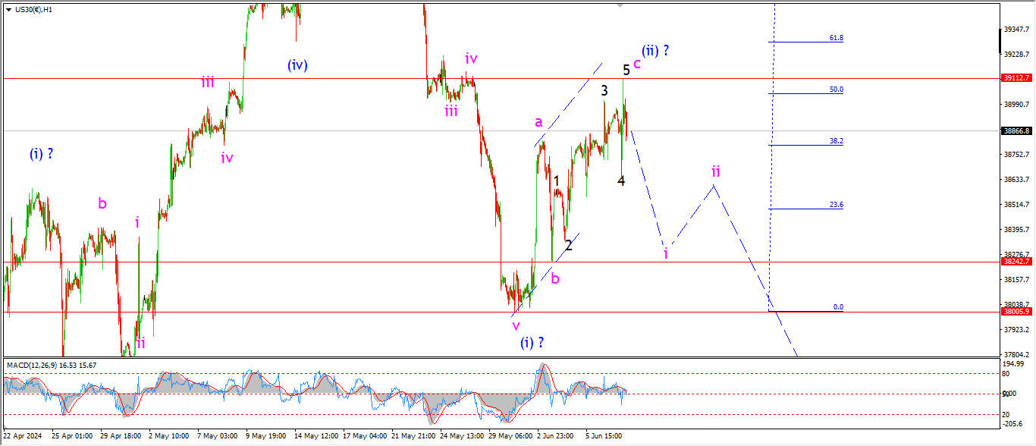
Task: Click the 24 May 13:00 time label
Action: pos(461,437)
